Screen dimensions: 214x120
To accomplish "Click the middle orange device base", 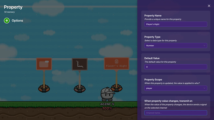I will 80,89.
